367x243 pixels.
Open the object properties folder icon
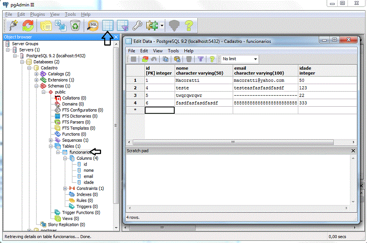[x=46, y=26]
